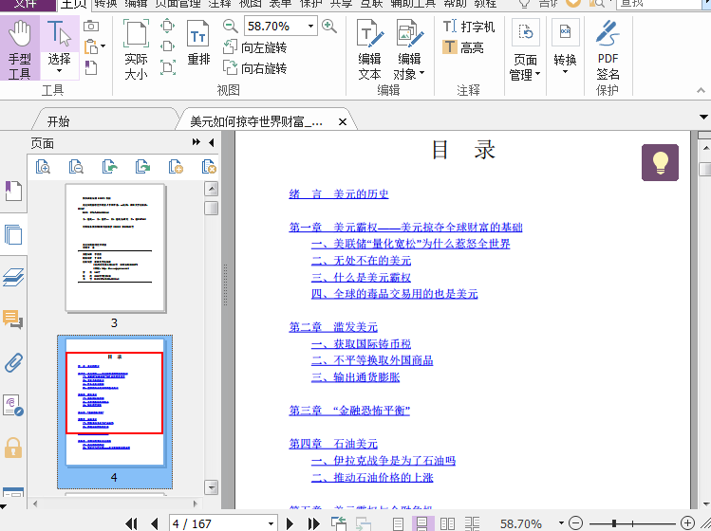
Task: Activate the Hand tool (手型工具)
Action: click(x=20, y=48)
